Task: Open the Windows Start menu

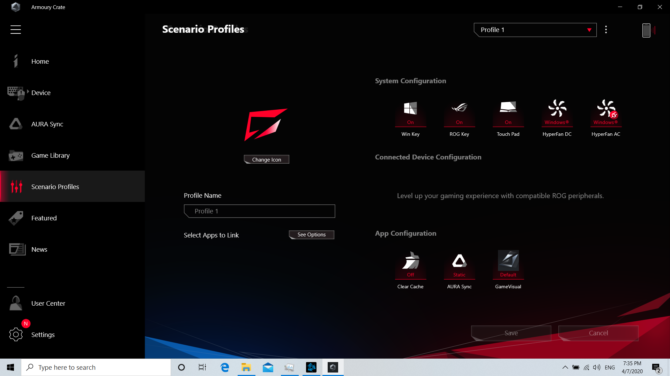Action: pyautogui.click(x=10, y=367)
